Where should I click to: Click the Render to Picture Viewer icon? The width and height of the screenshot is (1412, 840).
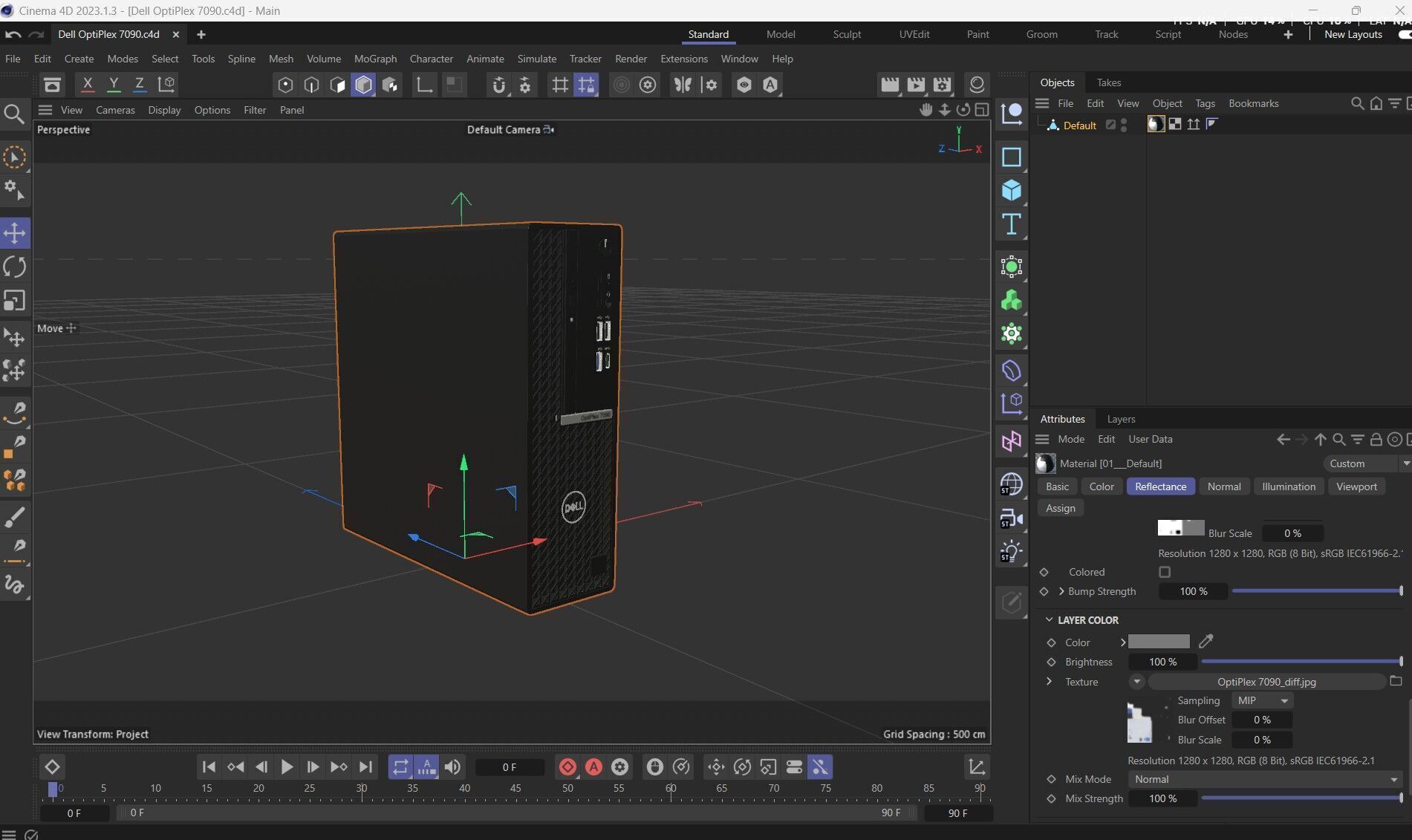coord(916,85)
